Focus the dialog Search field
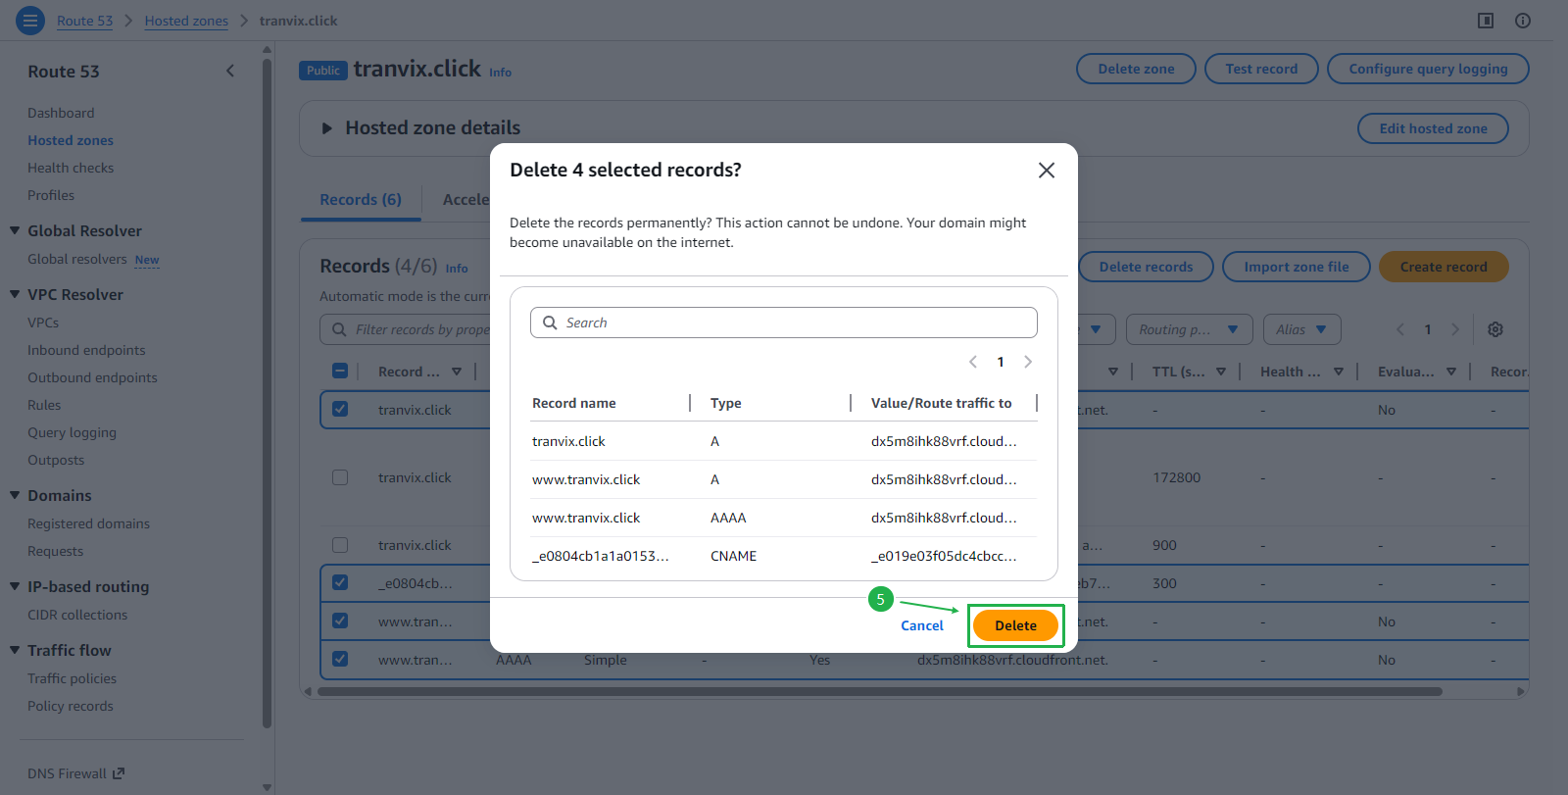Screen dimensions: 1568x795 (784, 323)
